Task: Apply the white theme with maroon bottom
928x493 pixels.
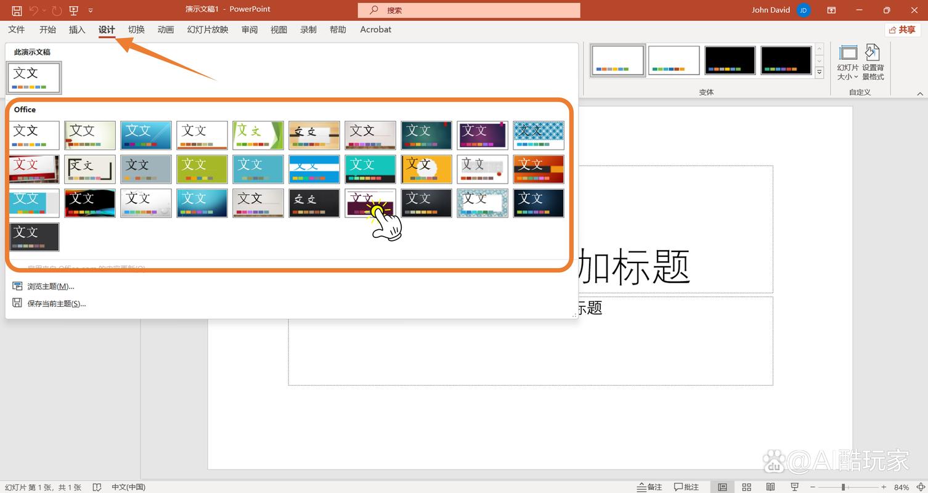Action: pos(370,203)
